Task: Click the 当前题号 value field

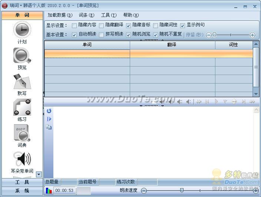Action: [107, 182]
